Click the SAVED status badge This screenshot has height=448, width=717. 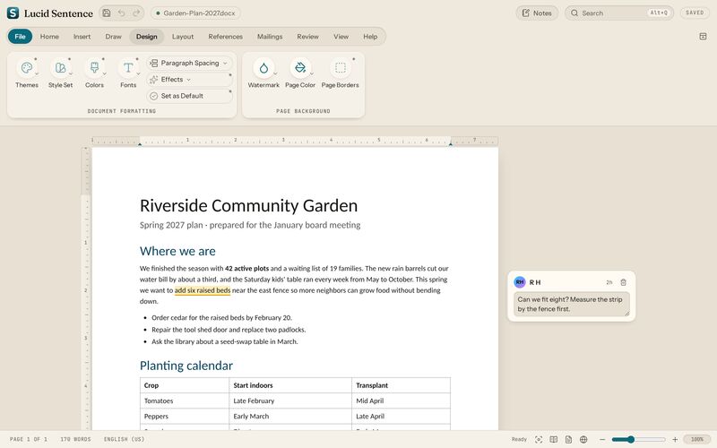(695, 13)
